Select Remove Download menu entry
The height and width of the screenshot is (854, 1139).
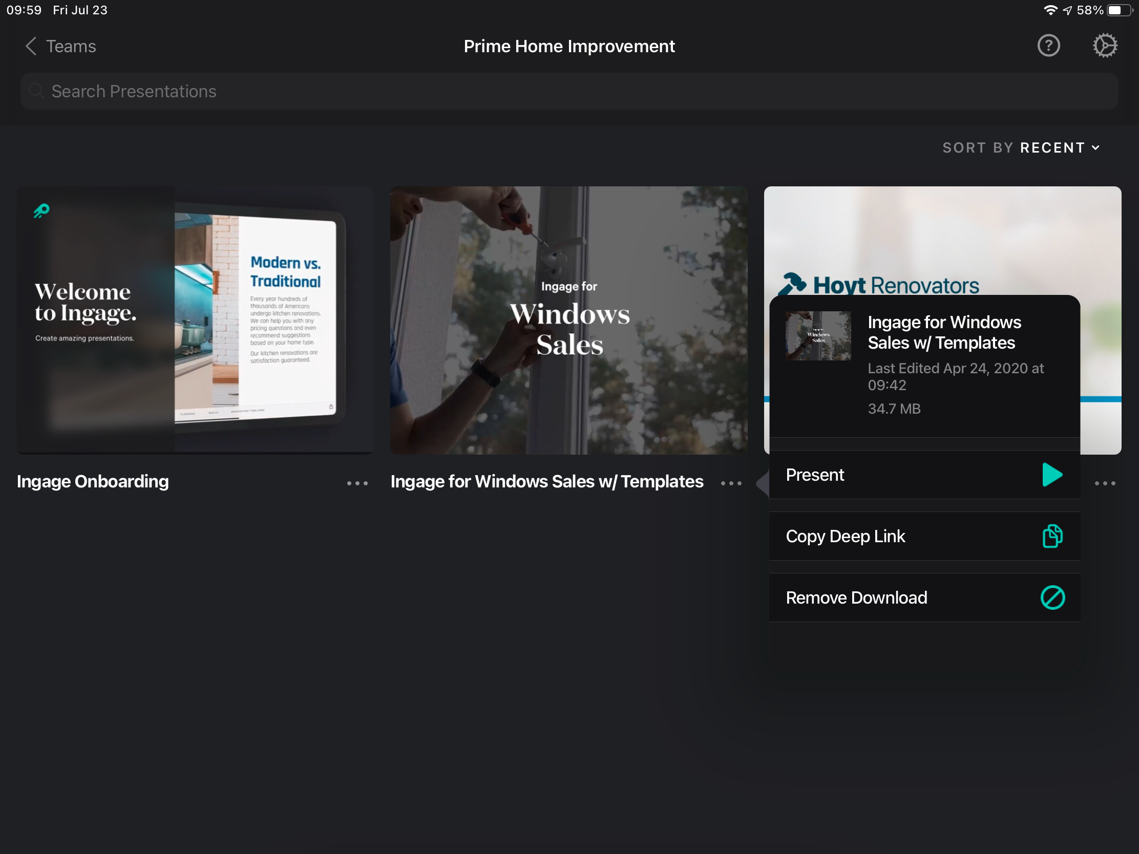pyautogui.click(x=925, y=597)
